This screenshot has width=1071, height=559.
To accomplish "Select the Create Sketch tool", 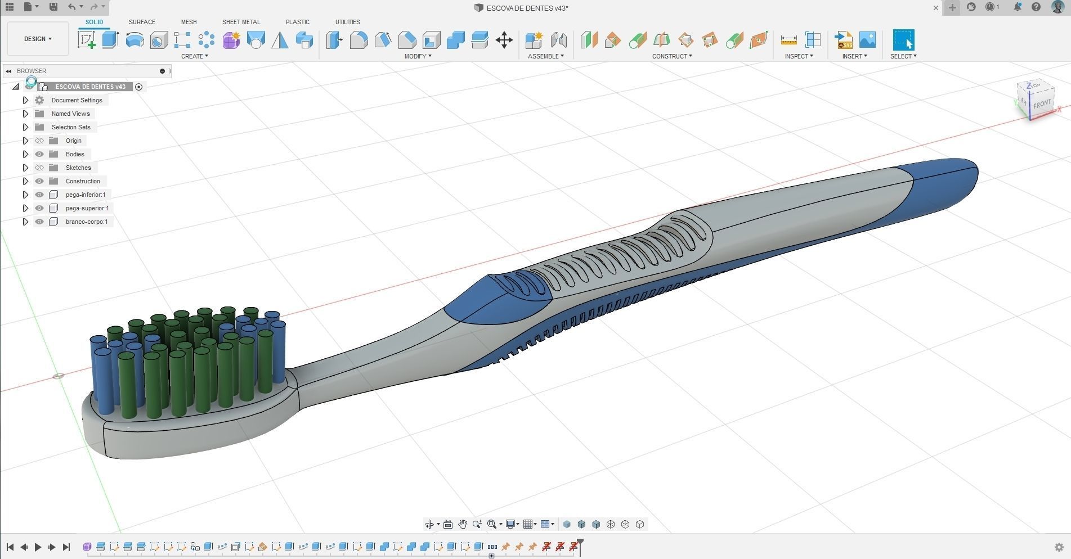I will [x=86, y=40].
